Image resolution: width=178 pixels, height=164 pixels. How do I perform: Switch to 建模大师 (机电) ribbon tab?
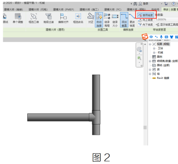(x=38, y=10)
